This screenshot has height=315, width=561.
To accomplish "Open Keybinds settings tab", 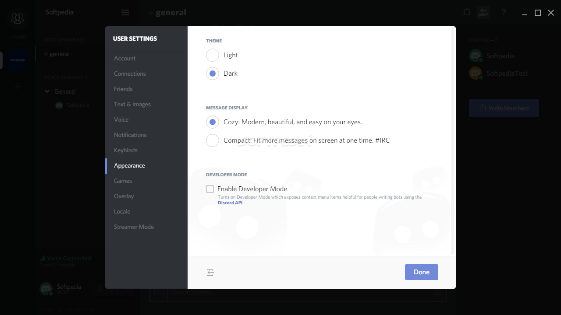I will [146, 150].
